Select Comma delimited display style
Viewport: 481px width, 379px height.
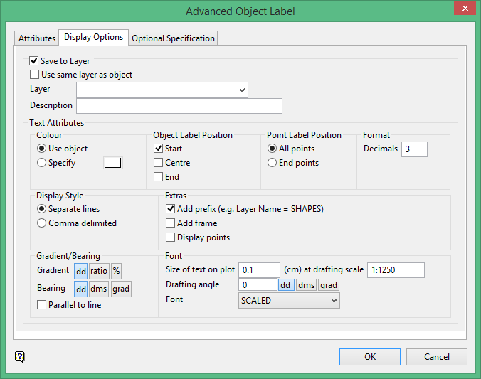tap(41, 223)
